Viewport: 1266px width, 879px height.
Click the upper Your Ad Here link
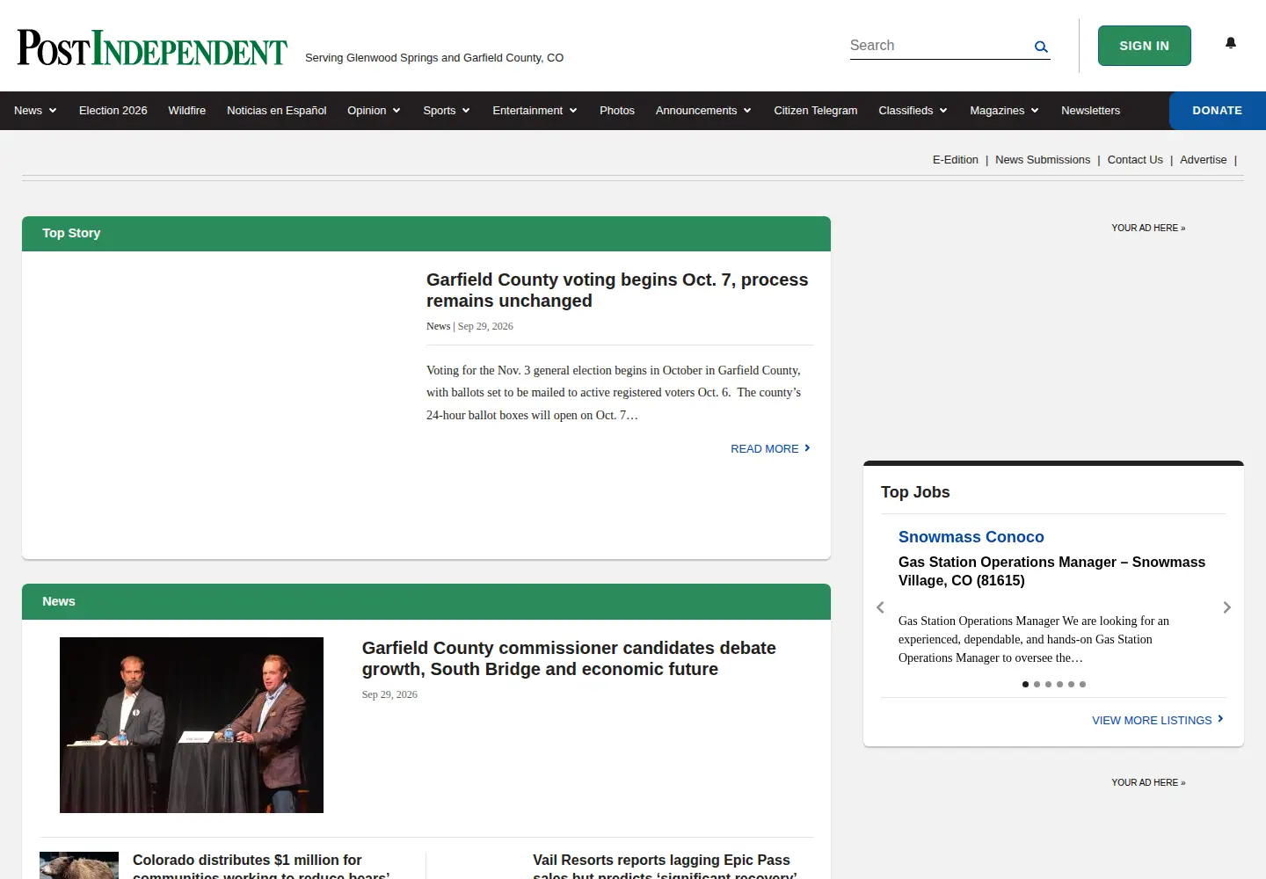[1148, 228]
